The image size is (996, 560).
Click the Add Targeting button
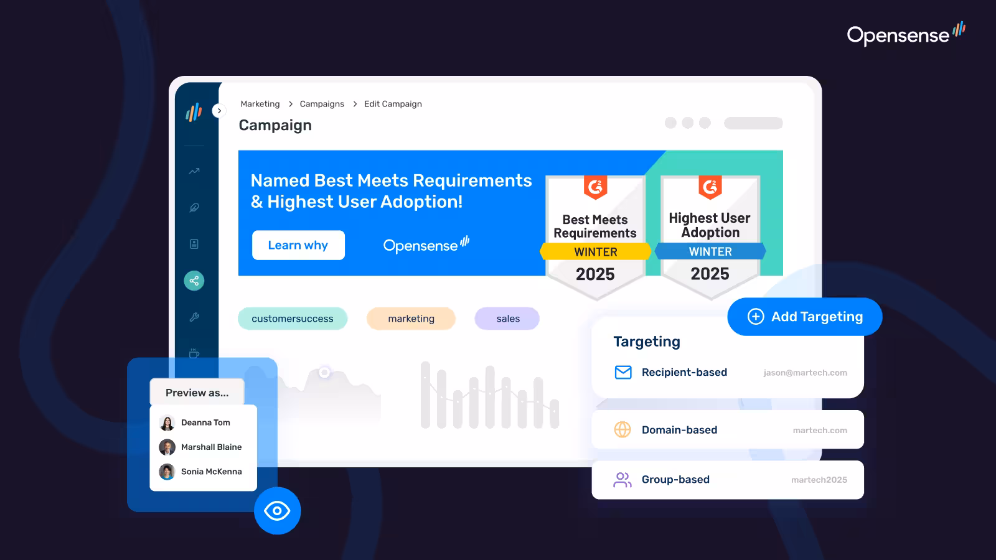805,317
